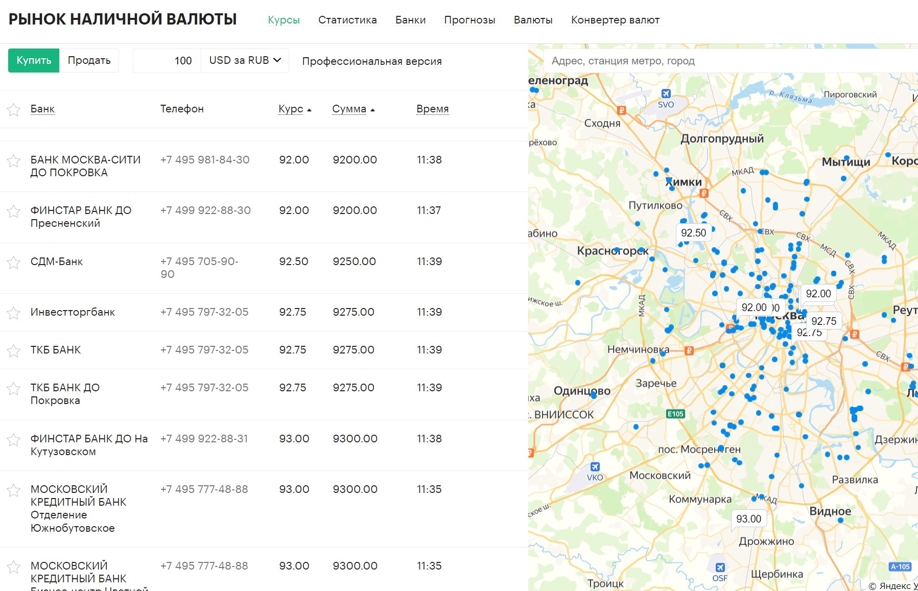Mark Инвестторгбанк with the favorite star

pos(13,313)
